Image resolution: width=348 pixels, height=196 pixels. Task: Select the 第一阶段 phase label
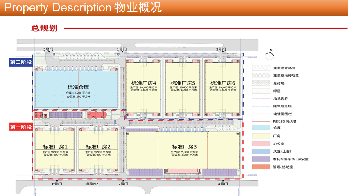[21, 127]
